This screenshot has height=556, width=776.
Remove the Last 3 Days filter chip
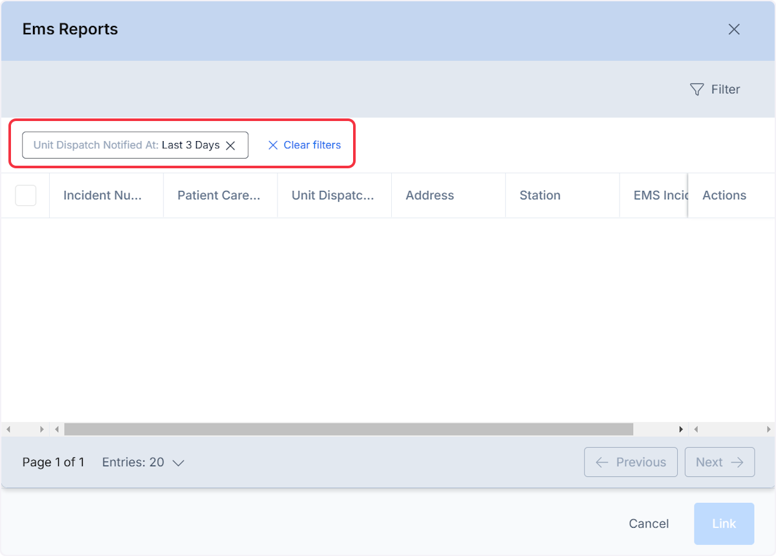point(230,146)
